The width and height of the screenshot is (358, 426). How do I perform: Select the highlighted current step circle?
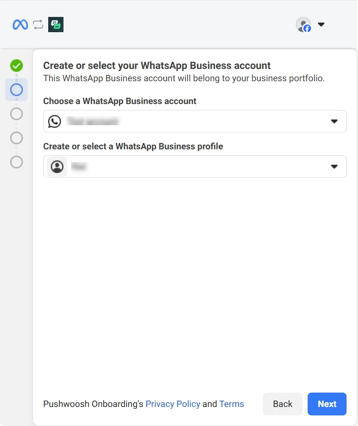tap(17, 90)
